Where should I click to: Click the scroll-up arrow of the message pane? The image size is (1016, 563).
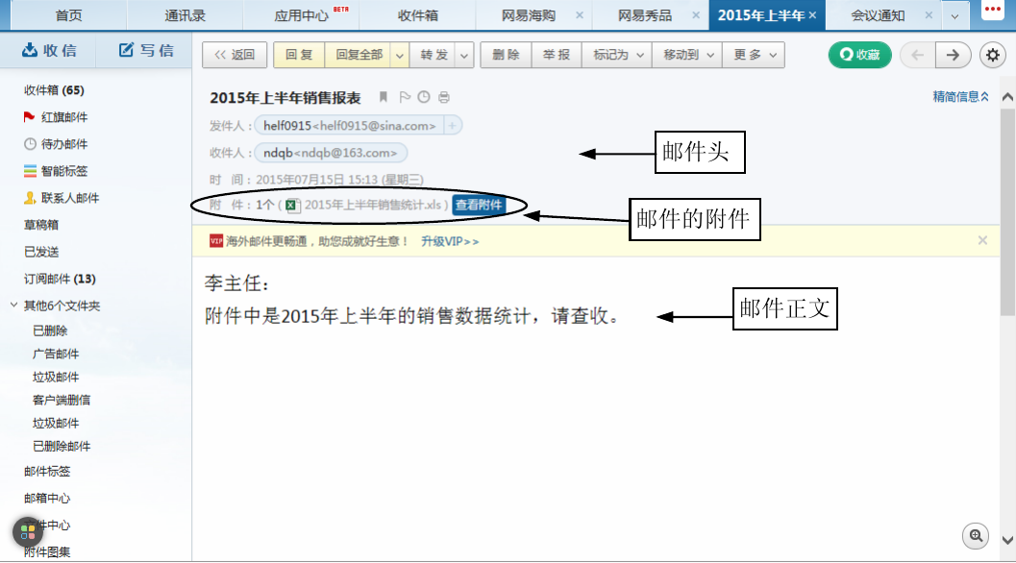tap(1007, 97)
